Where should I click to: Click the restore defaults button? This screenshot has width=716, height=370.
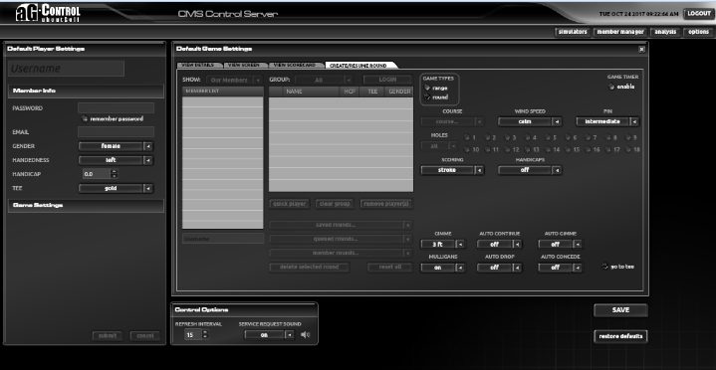pos(620,336)
